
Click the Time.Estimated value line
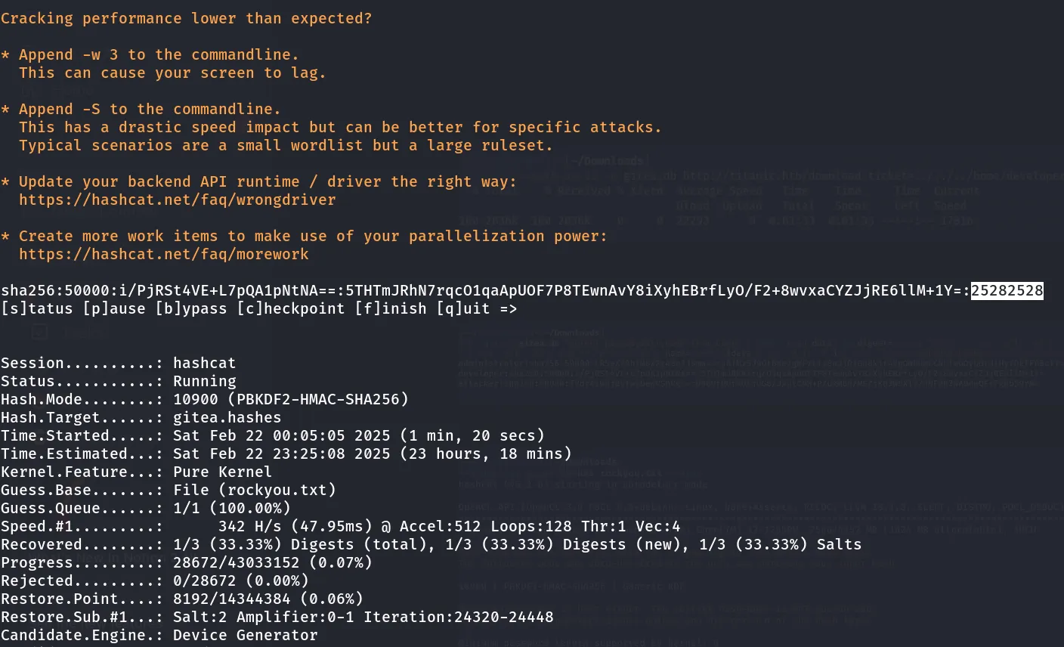click(x=372, y=454)
